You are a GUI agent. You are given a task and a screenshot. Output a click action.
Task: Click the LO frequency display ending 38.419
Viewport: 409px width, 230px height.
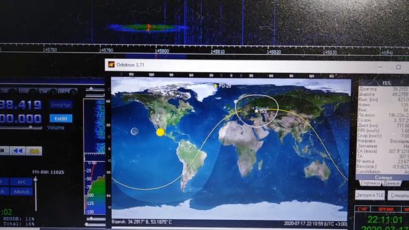(21, 105)
